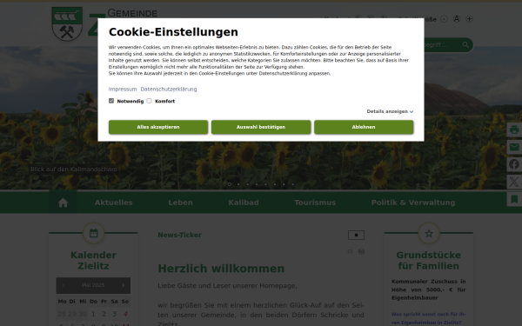The image size is (522, 326).
Task: Select day 3 in the Mai 2025 calendar
Action: click(114, 314)
